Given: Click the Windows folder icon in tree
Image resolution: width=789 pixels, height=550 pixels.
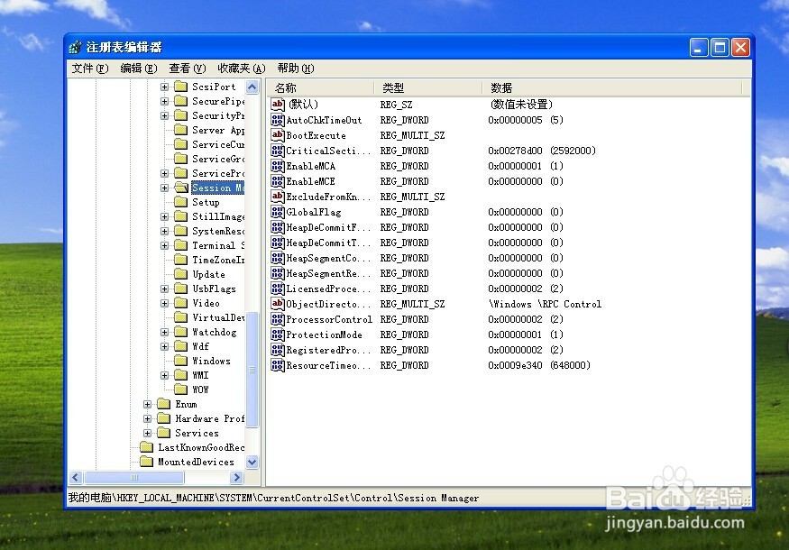Looking at the screenshot, I should (180, 361).
